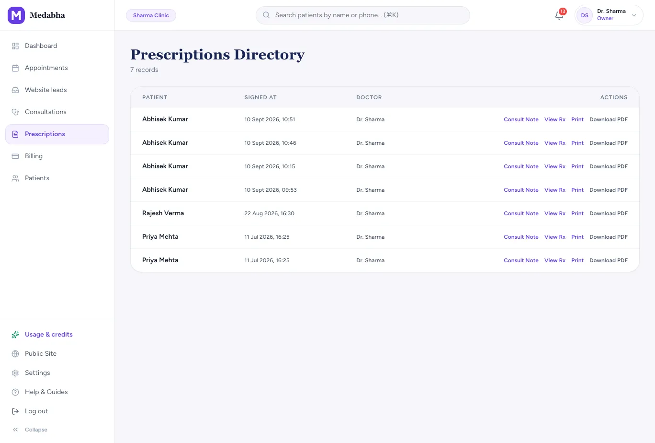655x443 pixels.
Task: Click the 7 records count text
Action: (144, 70)
